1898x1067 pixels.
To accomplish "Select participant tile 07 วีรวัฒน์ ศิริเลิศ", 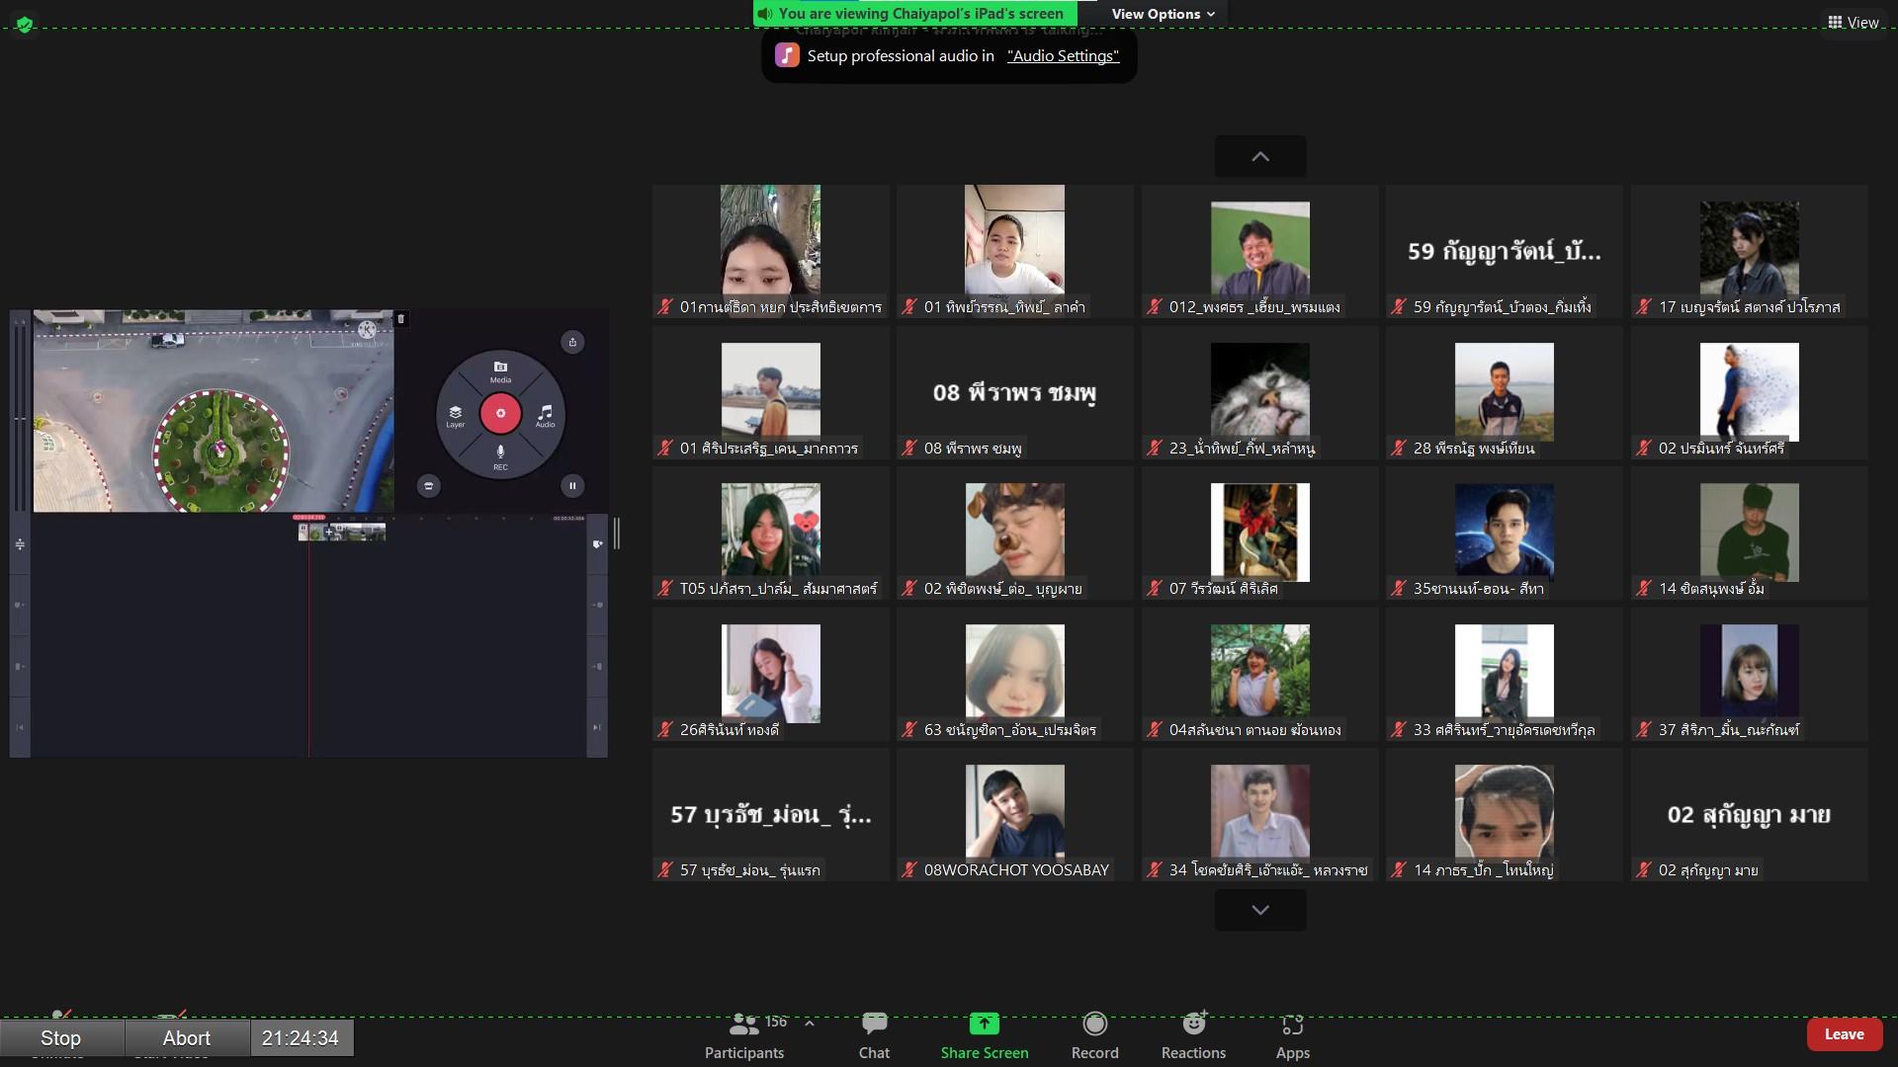I will point(1259,533).
